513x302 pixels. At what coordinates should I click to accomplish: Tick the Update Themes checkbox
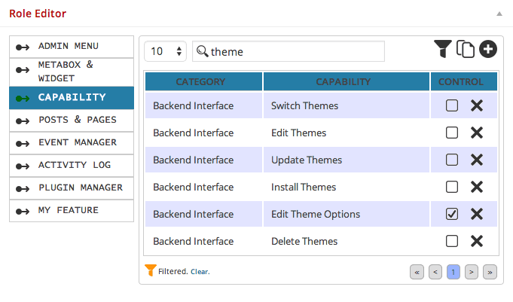452,160
